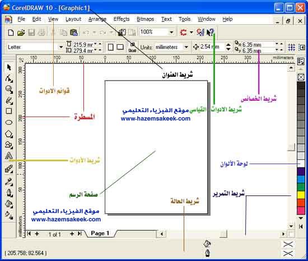Select the Zoom tool magnifier
The image size is (308, 261).
pos(9,90)
